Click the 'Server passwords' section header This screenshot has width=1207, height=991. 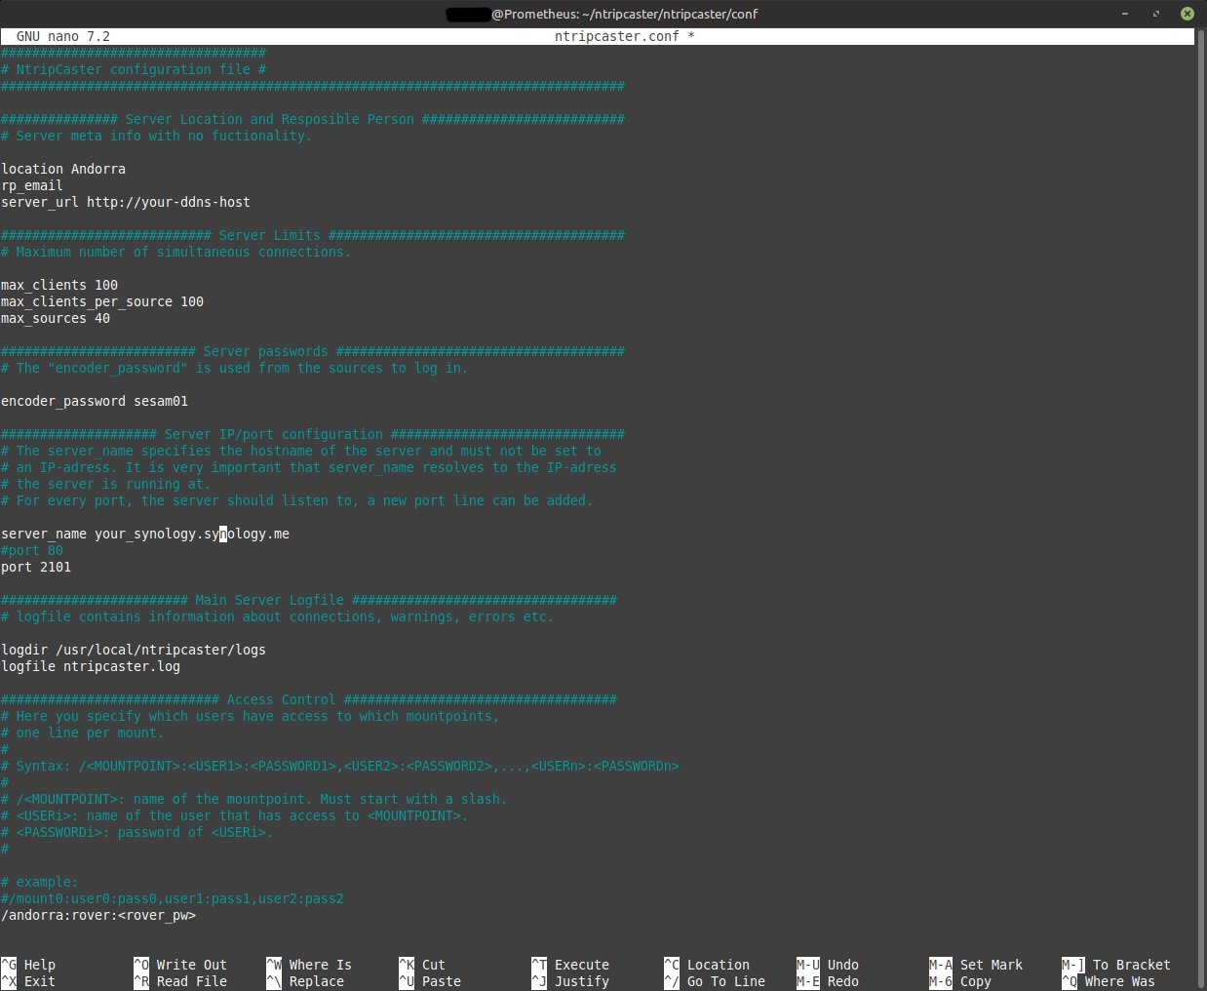tap(313, 351)
